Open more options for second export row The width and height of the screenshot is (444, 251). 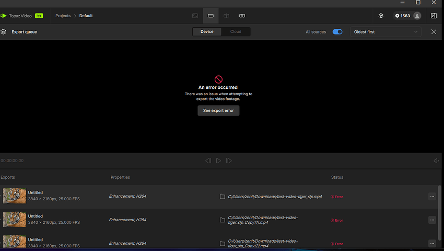point(432,220)
